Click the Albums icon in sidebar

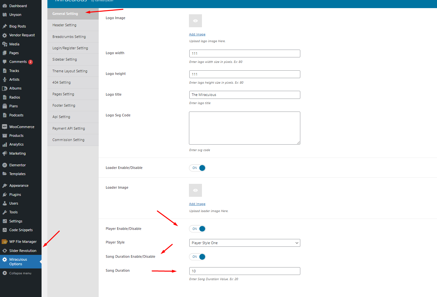point(5,88)
